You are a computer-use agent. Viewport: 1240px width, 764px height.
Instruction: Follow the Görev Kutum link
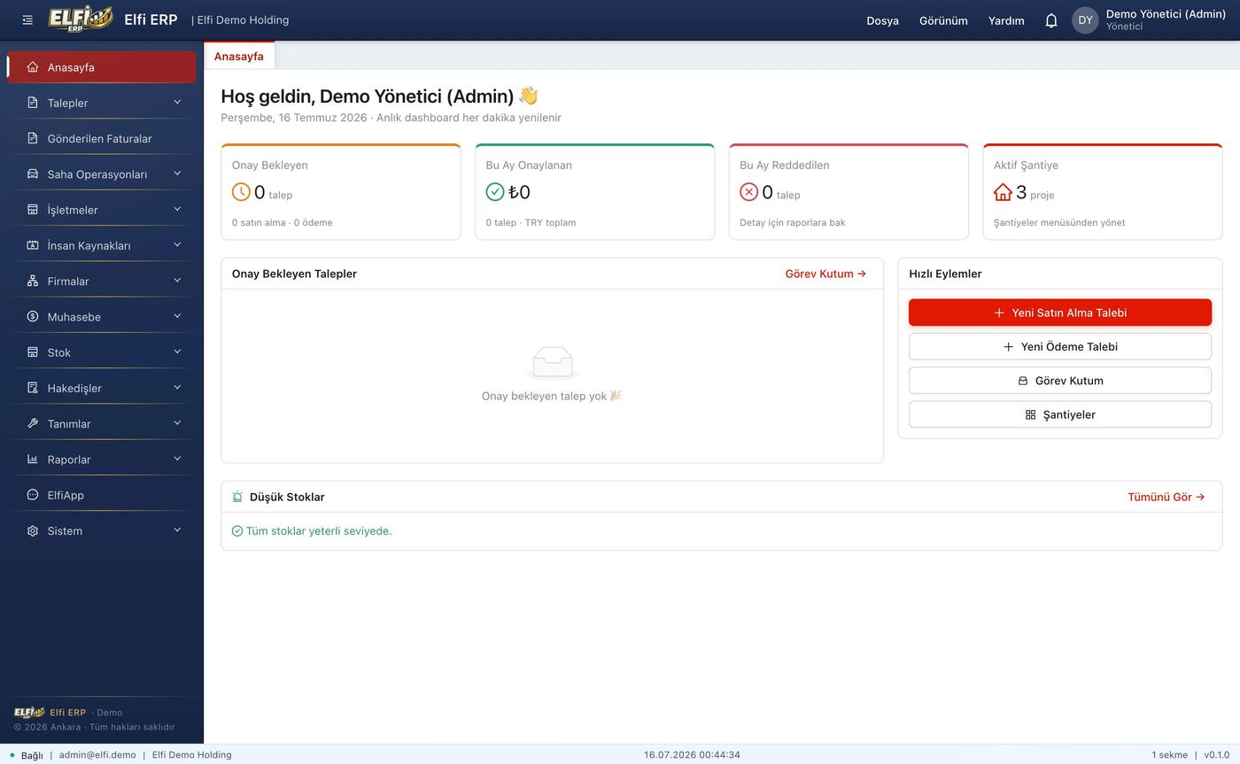tap(825, 274)
